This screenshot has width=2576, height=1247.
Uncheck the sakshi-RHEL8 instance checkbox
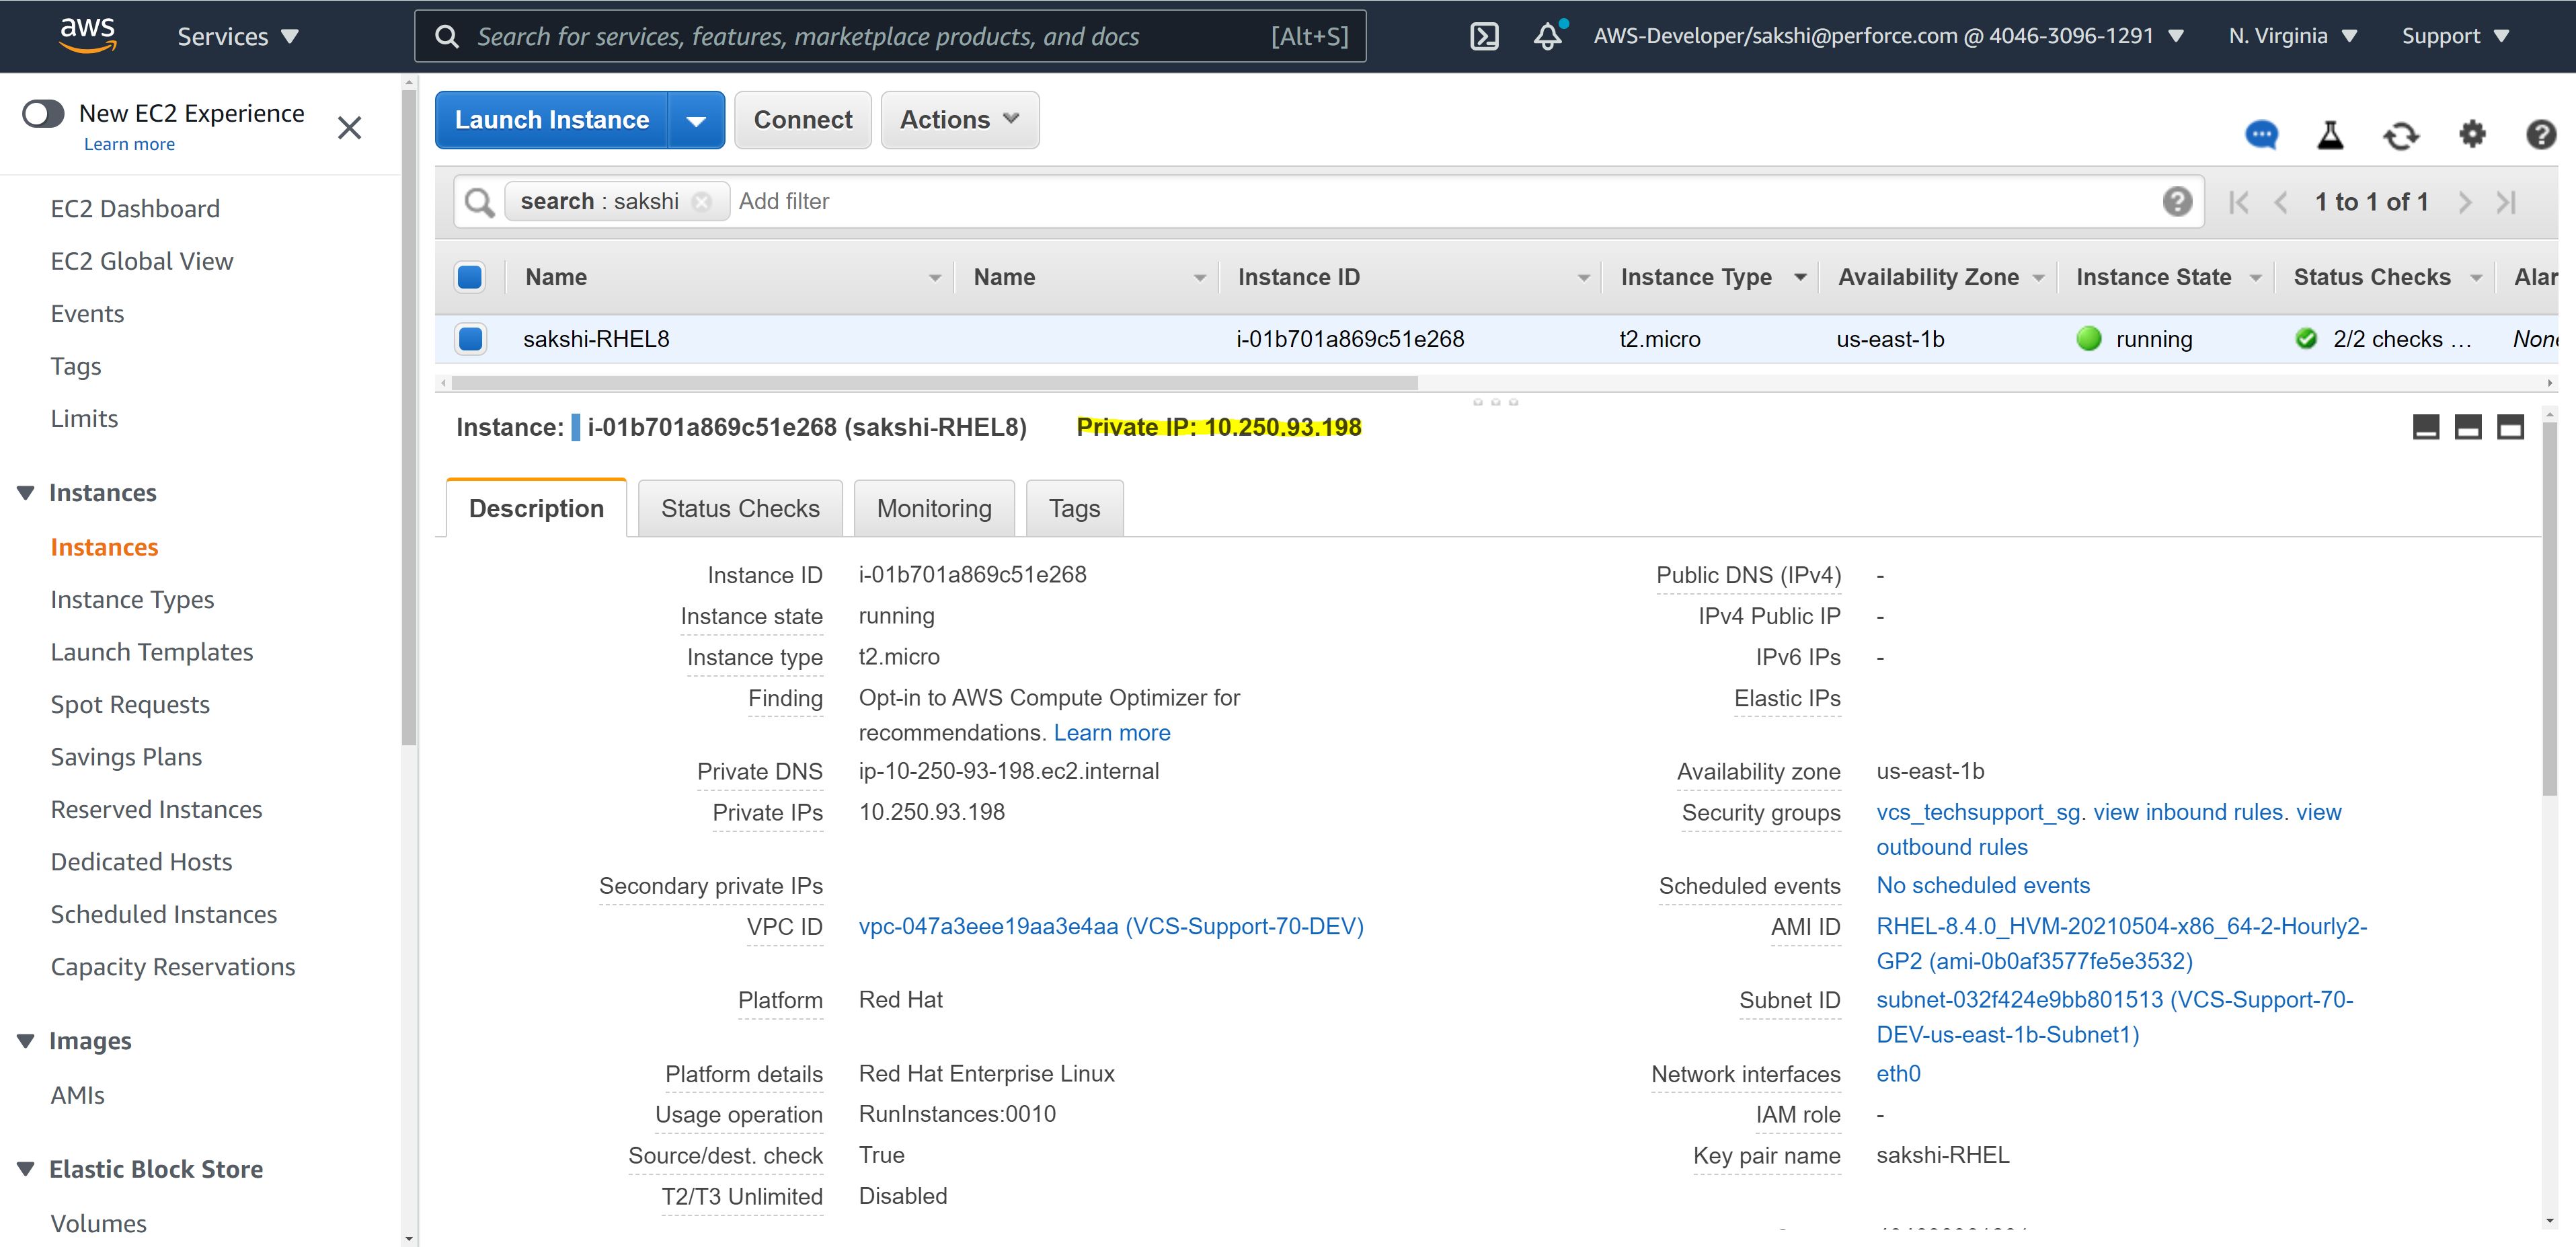[469, 338]
